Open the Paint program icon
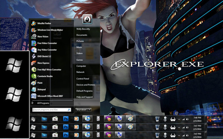 [x=34, y=83]
